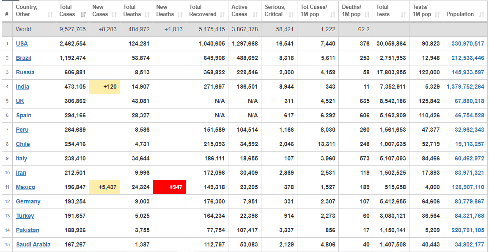The image size is (489, 252).
Task: Open the Pakistan country link
Action: (27, 230)
